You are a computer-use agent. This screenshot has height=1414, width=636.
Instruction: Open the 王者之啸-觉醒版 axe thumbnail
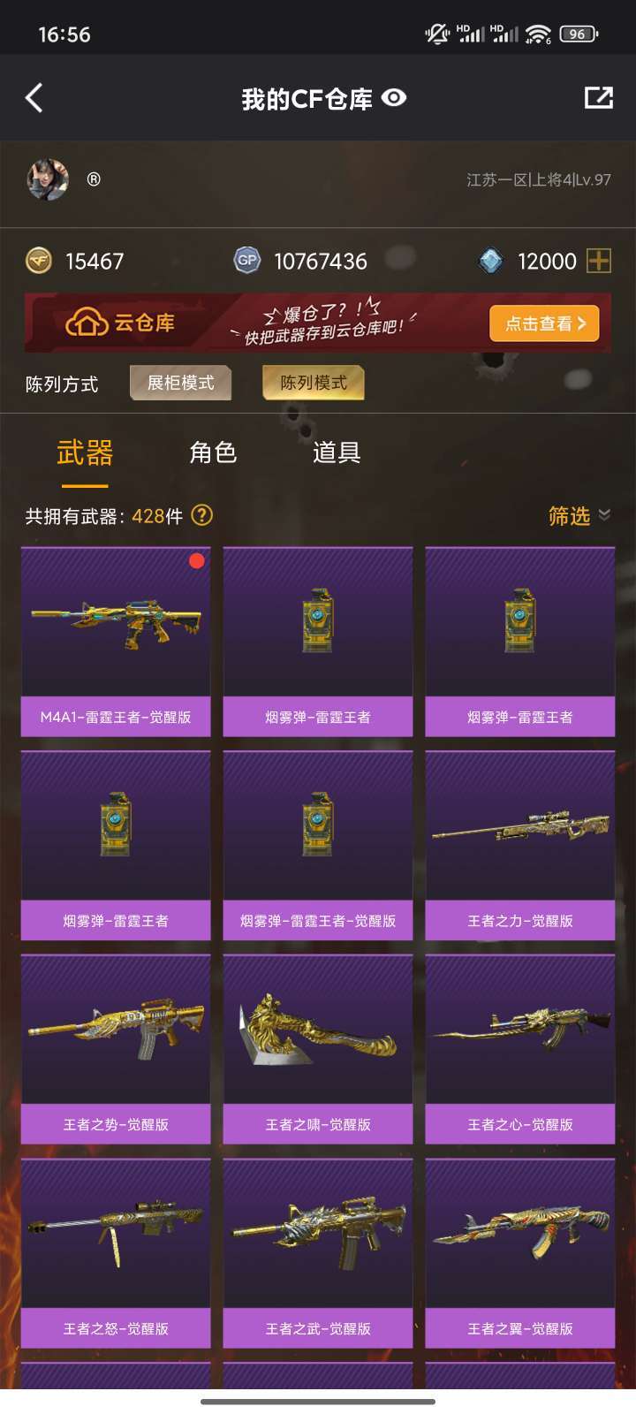318,1030
